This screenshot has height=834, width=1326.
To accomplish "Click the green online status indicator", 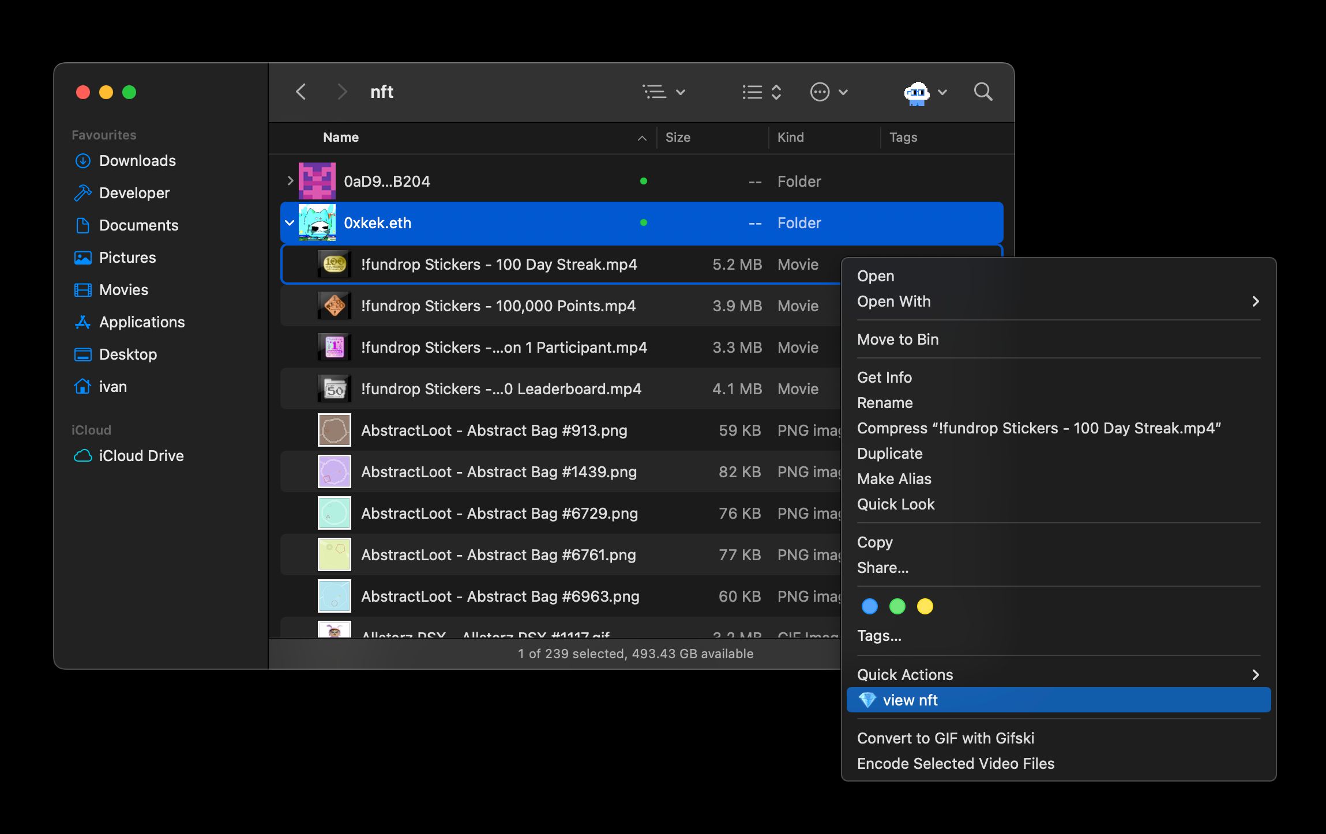I will 643,223.
